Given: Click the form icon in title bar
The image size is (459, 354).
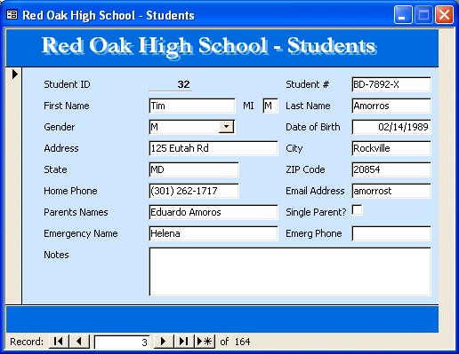Looking at the screenshot, I should point(12,14).
